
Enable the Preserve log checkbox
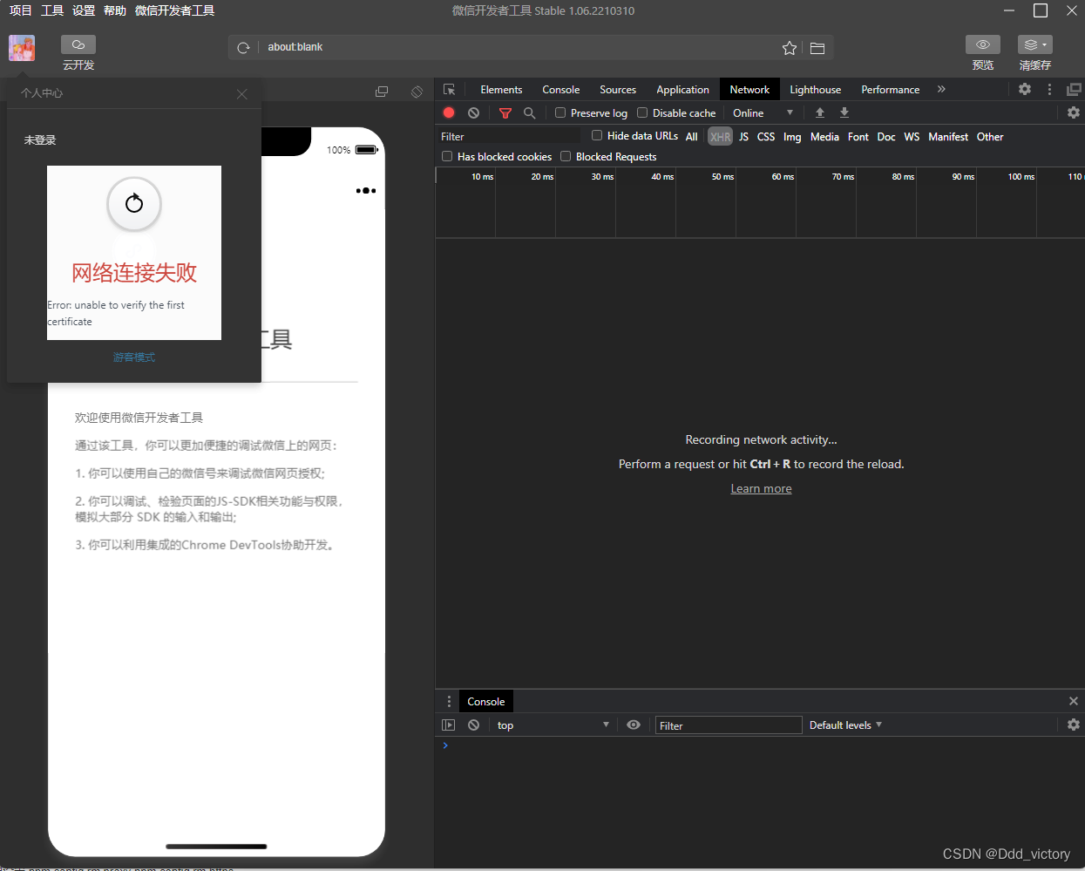point(560,112)
